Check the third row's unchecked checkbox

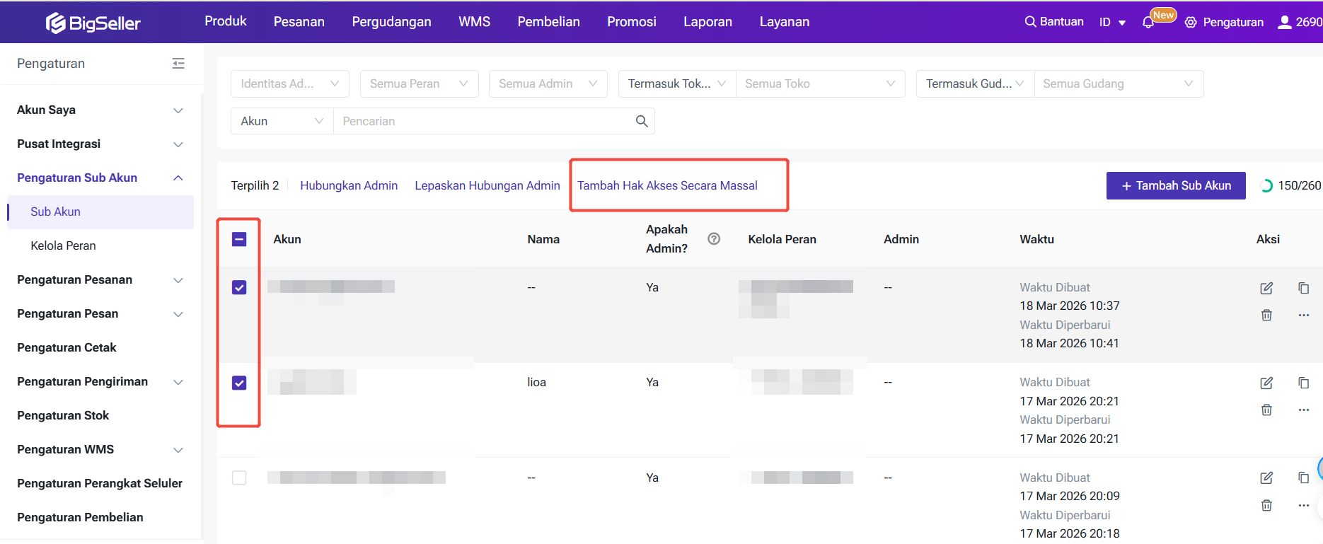(x=239, y=478)
